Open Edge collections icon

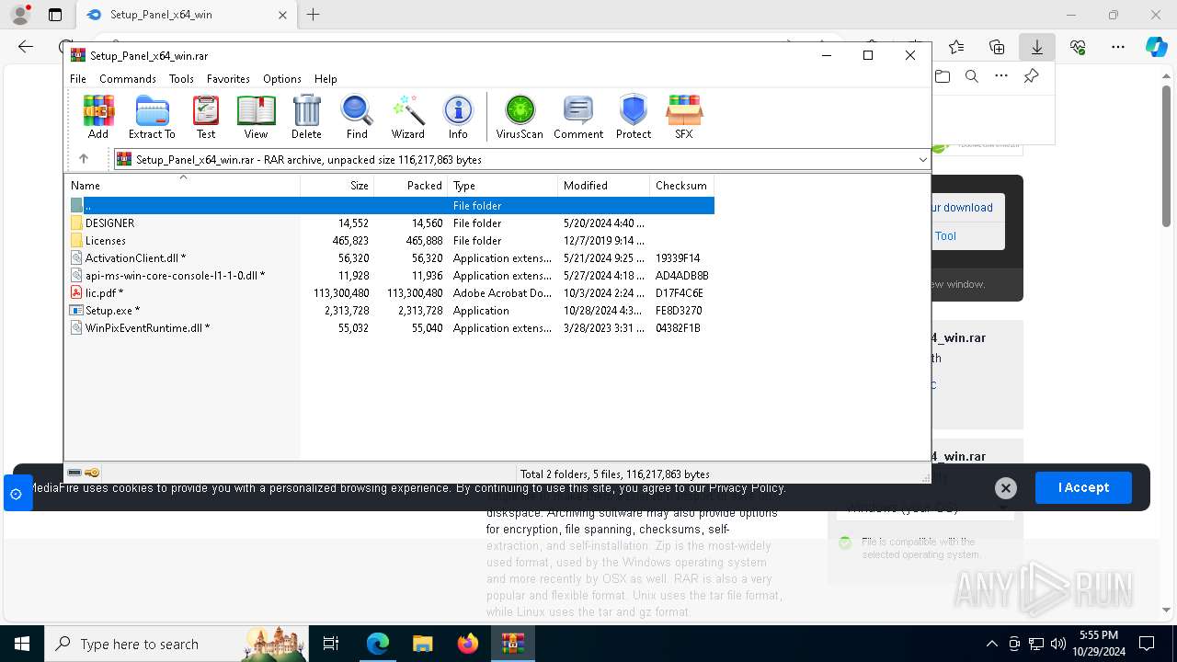pyautogui.click(x=997, y=46)
